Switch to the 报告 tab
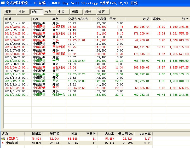This screenshot has width=190, height=148. coord(23,12)
